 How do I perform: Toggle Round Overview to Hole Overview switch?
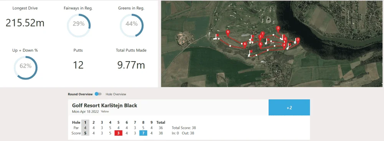(x=98, y=94)
